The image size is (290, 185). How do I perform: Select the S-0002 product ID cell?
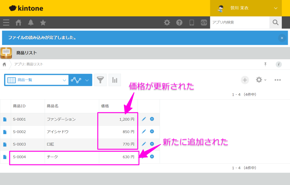(x=28, y=132)
